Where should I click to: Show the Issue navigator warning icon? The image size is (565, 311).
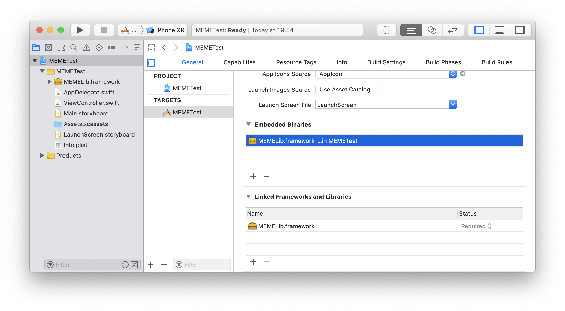[86, 47]
